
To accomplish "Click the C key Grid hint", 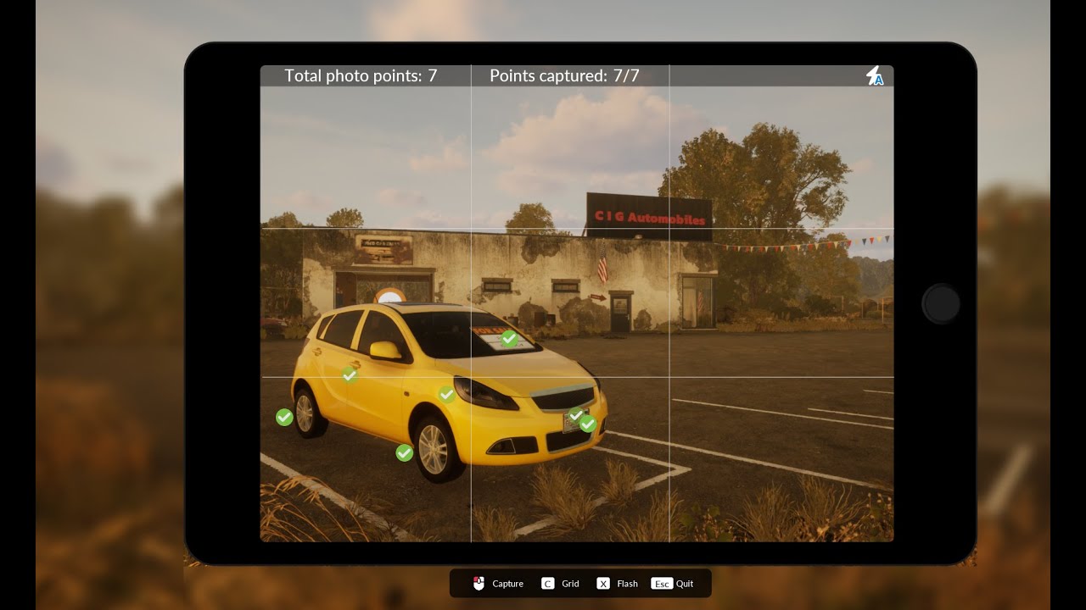I will coord(548,583).
